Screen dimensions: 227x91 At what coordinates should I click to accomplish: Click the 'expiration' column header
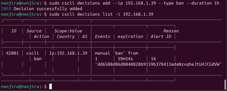point(130,37)
